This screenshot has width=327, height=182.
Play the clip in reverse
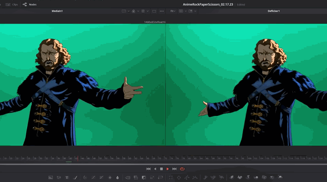tap(155, 169)
